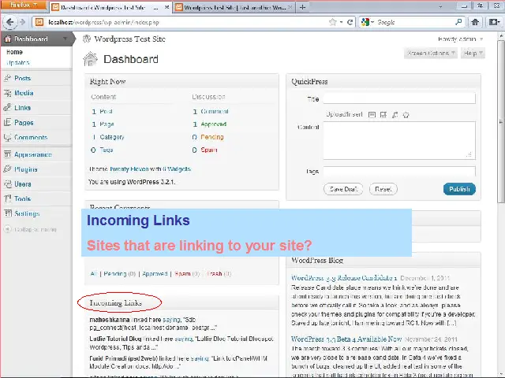
Task: Open the search engine dropdown next to Google icon
Action: click(x=372, y=22)
